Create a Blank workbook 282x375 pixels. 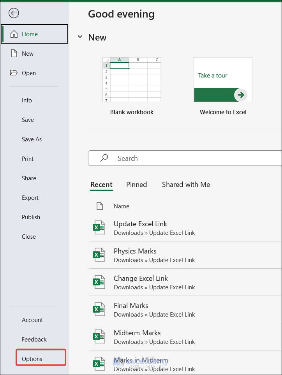pyautogui.click(x=132, y=80)
